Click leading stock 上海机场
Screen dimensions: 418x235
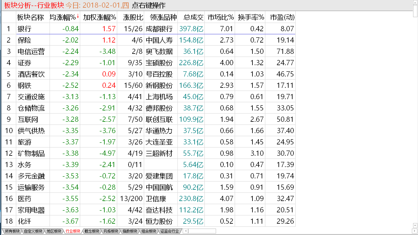(x=159, y=97)
